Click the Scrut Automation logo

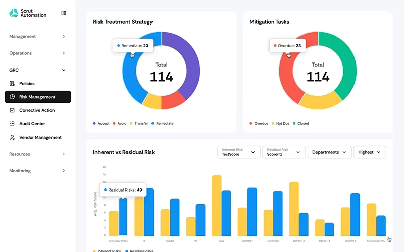[x=28, y=13]
